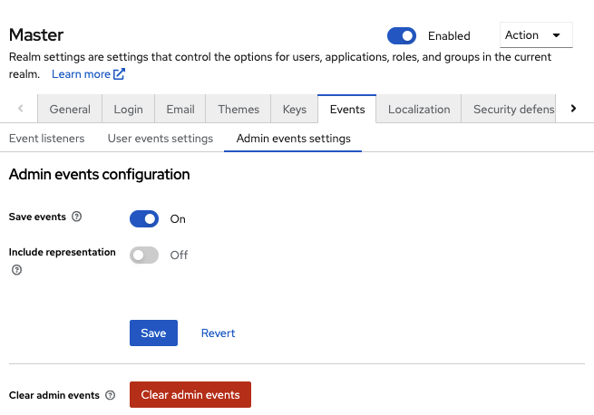594x415 pixels.
Task: Go to the Themes tab
Action: click(x=239, y=109)
